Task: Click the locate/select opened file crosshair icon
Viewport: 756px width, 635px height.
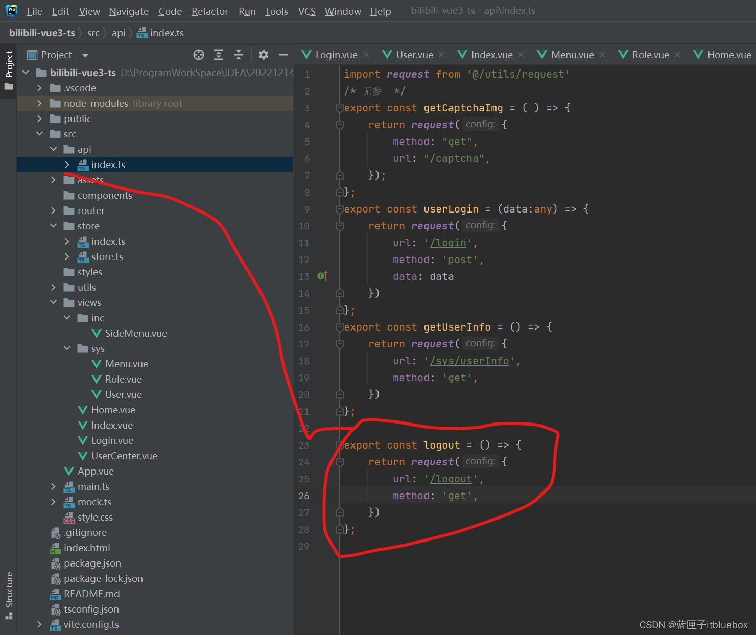Action: (199, 55)
